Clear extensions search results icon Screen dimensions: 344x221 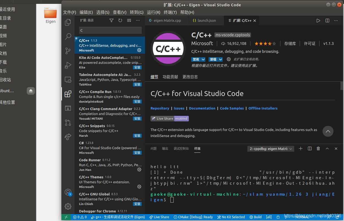point(129,20)
